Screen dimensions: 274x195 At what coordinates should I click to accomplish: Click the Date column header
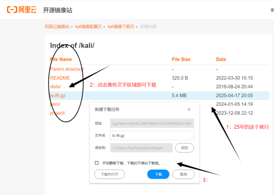tap(221, 59)
